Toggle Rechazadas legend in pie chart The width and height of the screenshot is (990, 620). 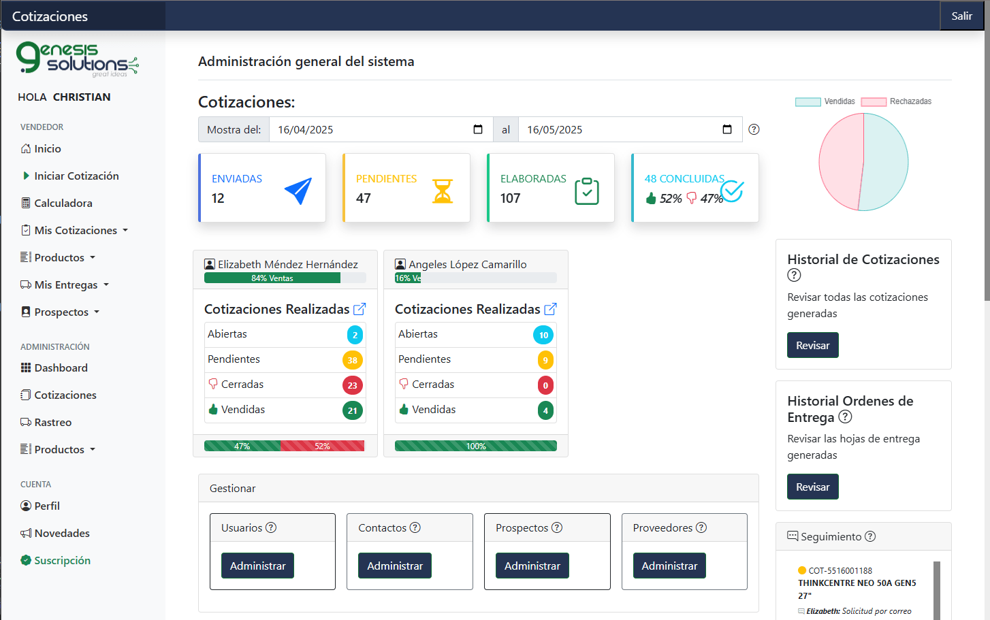pyautogui.click(x=896, y=101)
